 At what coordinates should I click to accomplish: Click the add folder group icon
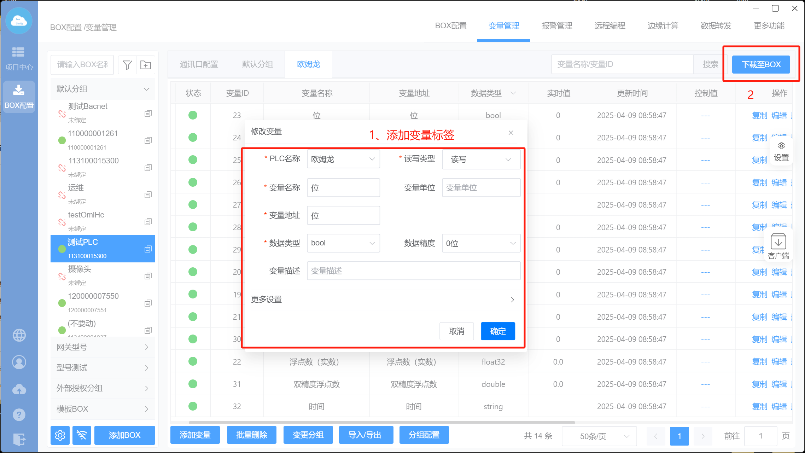[146, 65]
